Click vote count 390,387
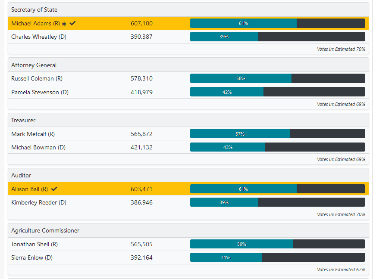The image size is (373, 279). [141, 37]
